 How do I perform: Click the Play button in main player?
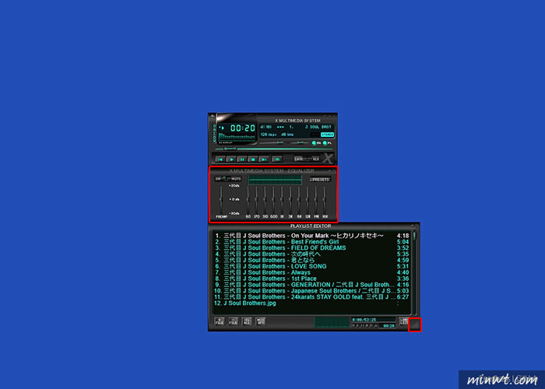231,159
